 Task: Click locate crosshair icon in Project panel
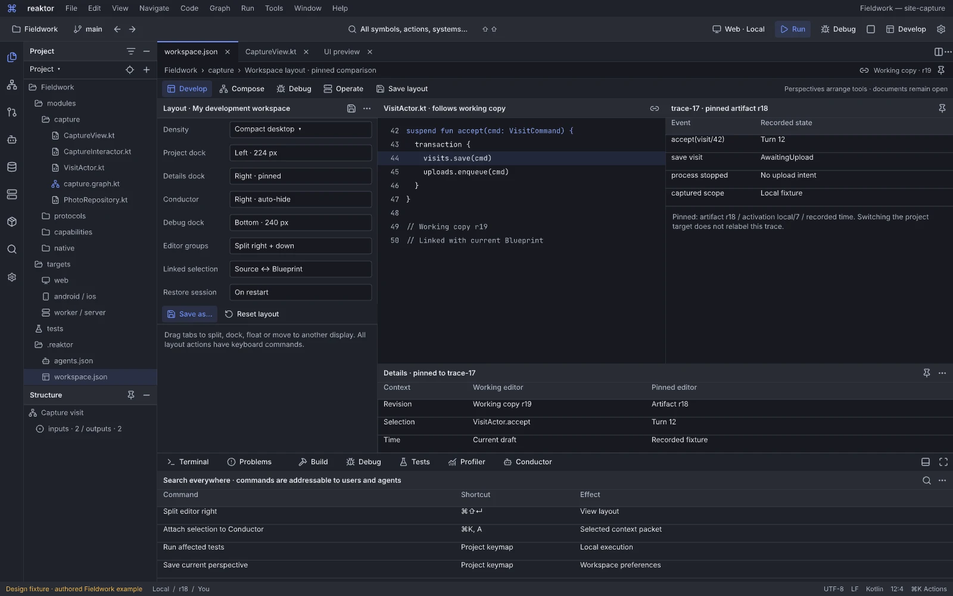tap(130, 70)
